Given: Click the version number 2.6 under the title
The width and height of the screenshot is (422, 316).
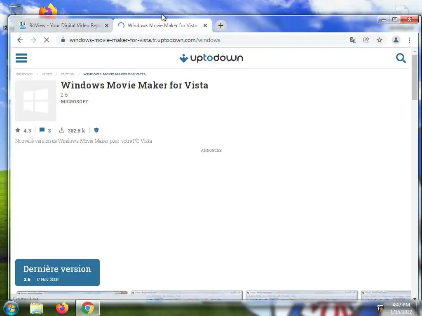Looking at the screenshot, I should [64, 95].
